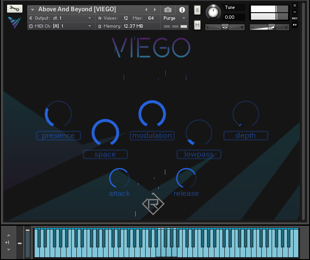
Task: Select next instrument with right arrow
Action: [155, 9]
